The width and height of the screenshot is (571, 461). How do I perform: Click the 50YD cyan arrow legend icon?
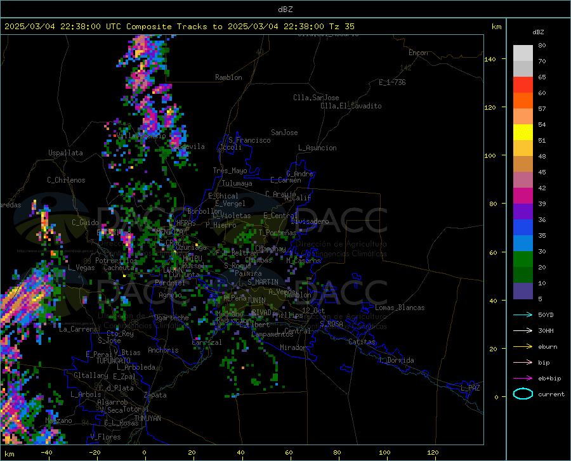click(x=523, y=315)
